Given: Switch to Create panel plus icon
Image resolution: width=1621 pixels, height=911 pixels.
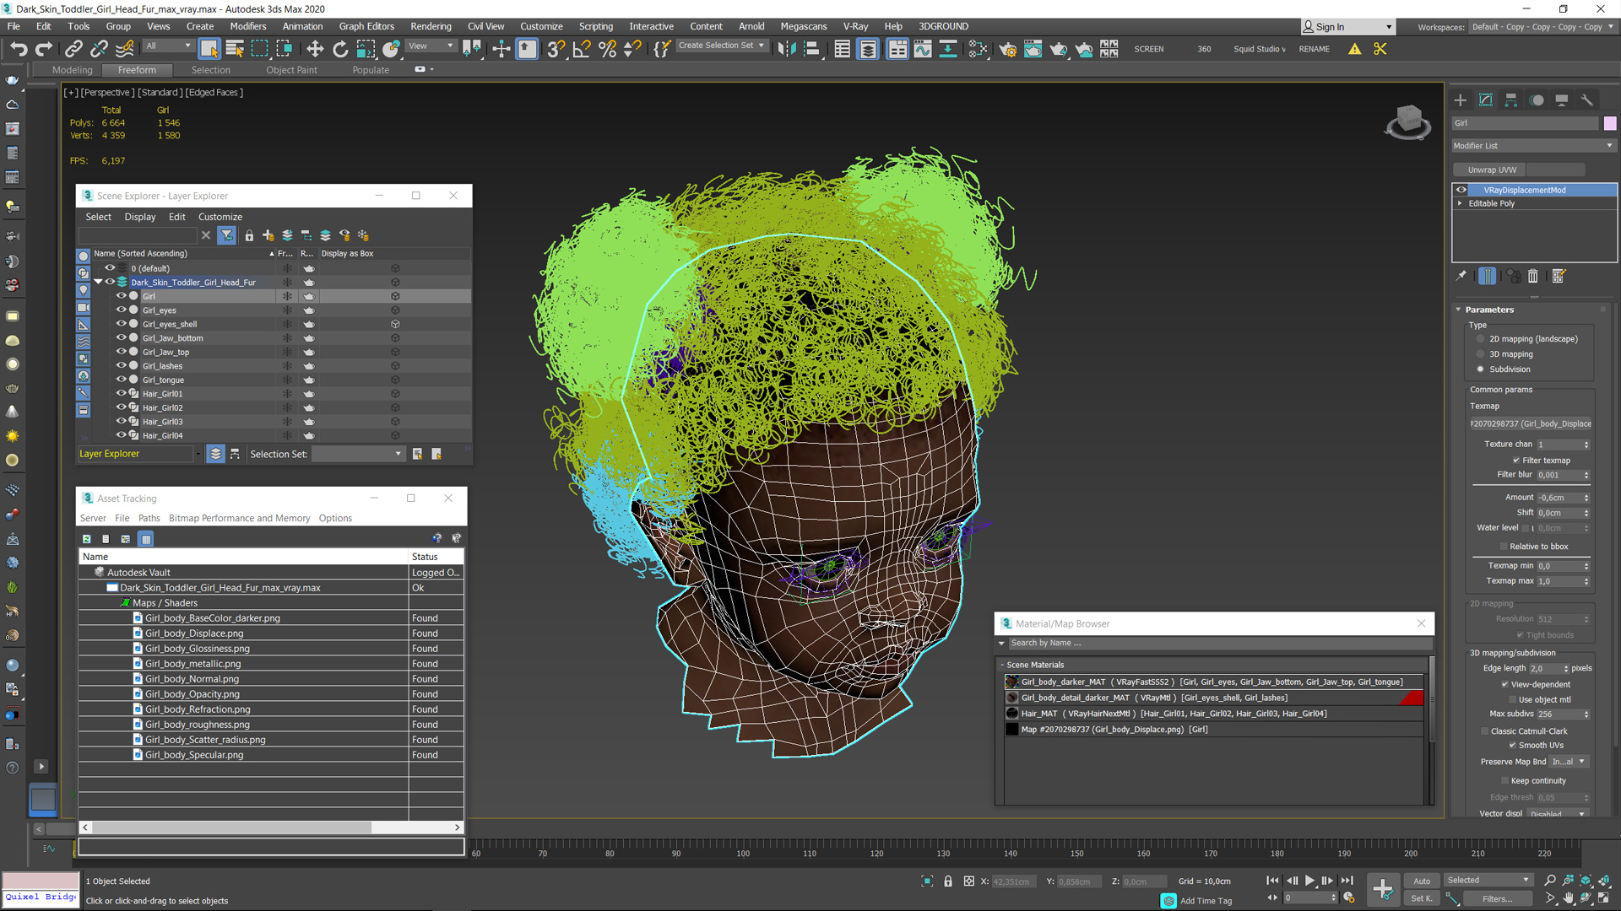Looking at the screenshot, I should pos(1461,100).
